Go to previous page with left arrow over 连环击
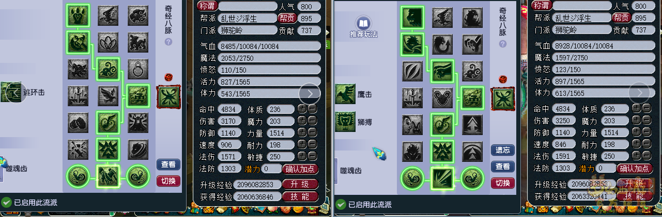 tap(16, 93)
